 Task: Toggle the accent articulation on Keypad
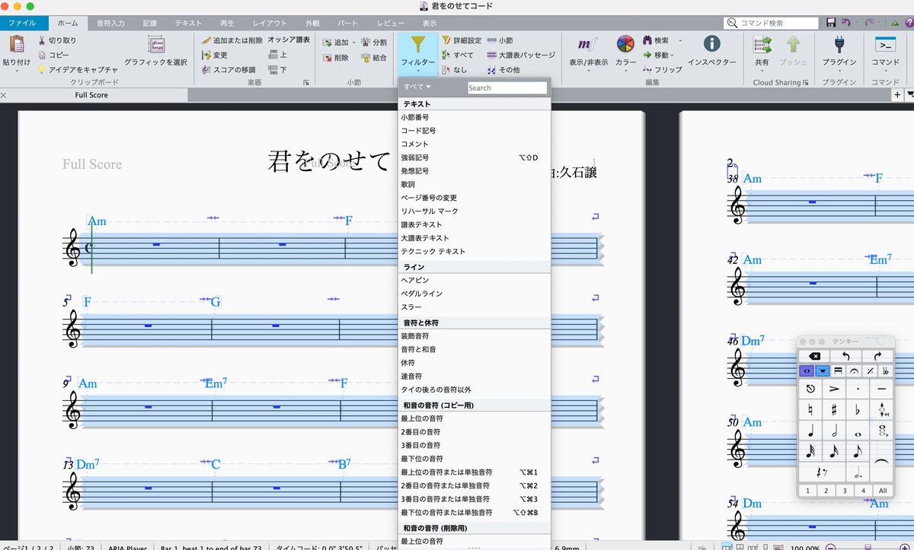point(835,389)
